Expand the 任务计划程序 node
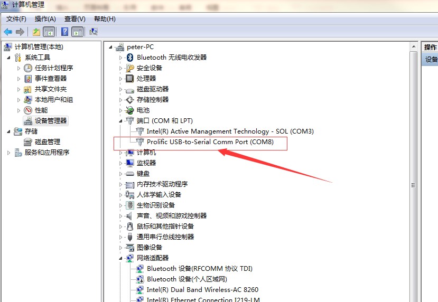Image resolution: width=438 pixels, height=302 pixels. (x=19, y=68)
